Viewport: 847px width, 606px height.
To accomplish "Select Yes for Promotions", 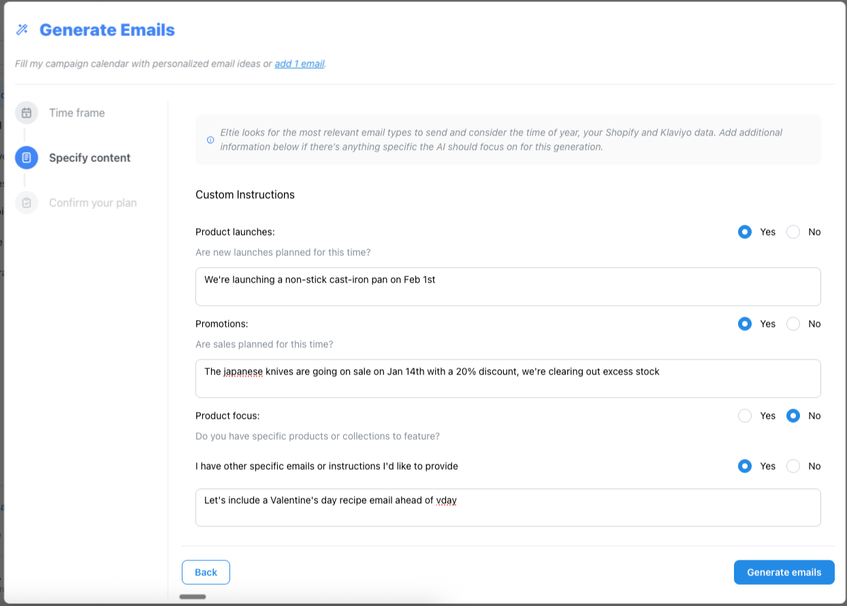I will tap(745, 324).
